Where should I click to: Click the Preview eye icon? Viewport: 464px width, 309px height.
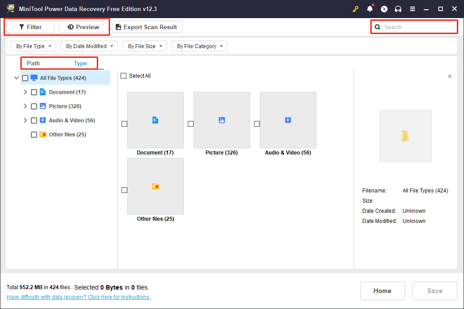pyautogui.click(x=71, y=27)
